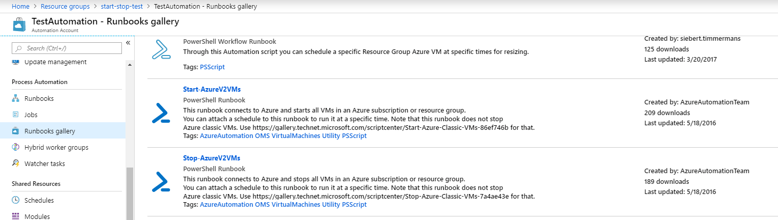Click the Hybrid worker groups icon

click(15, 147)
